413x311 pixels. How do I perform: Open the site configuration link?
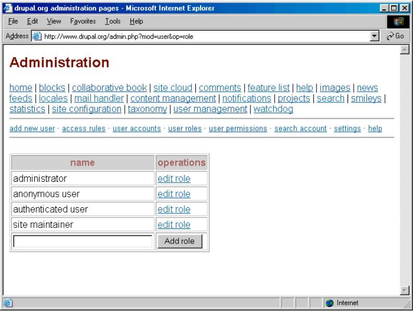(x=87, y=109)
